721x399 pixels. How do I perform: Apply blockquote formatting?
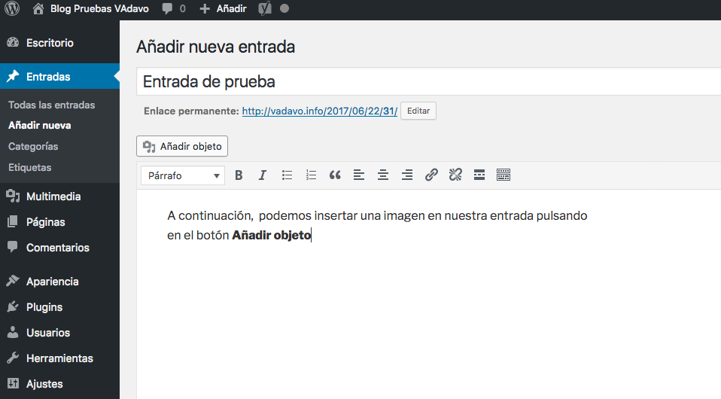click(x=335, y=175)
